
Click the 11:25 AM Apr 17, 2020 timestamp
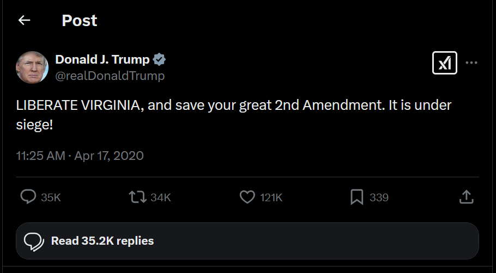tap(80, 156)
